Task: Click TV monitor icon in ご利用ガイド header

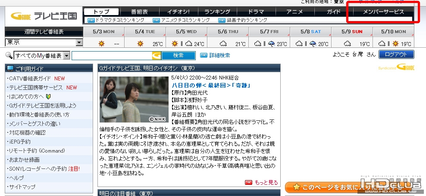Action: coord(10,68)
